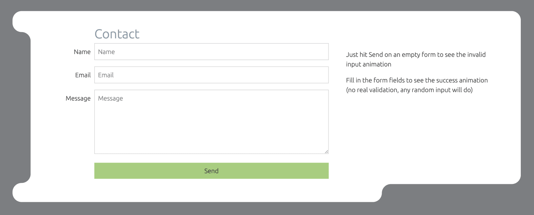Click the "(no real validation" text

pos(372,90)
